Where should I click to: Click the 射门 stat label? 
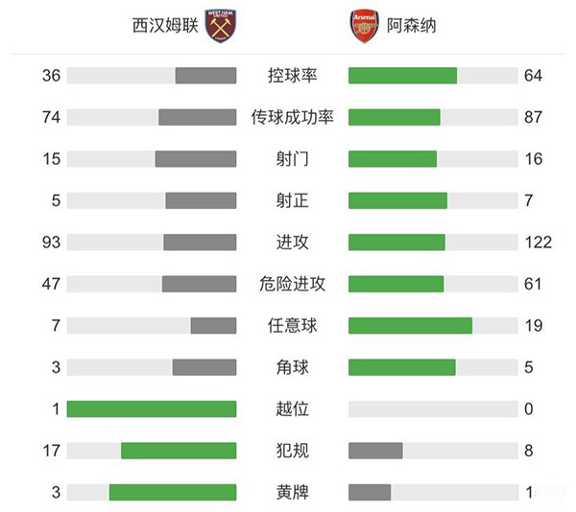(292, 159)
